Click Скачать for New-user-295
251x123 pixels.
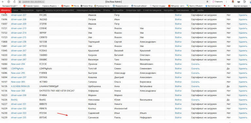pos(195,73)
